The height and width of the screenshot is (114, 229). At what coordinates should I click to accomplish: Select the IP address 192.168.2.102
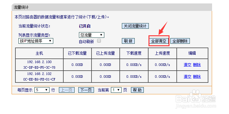pyautogui.click(x=39, y=74)
